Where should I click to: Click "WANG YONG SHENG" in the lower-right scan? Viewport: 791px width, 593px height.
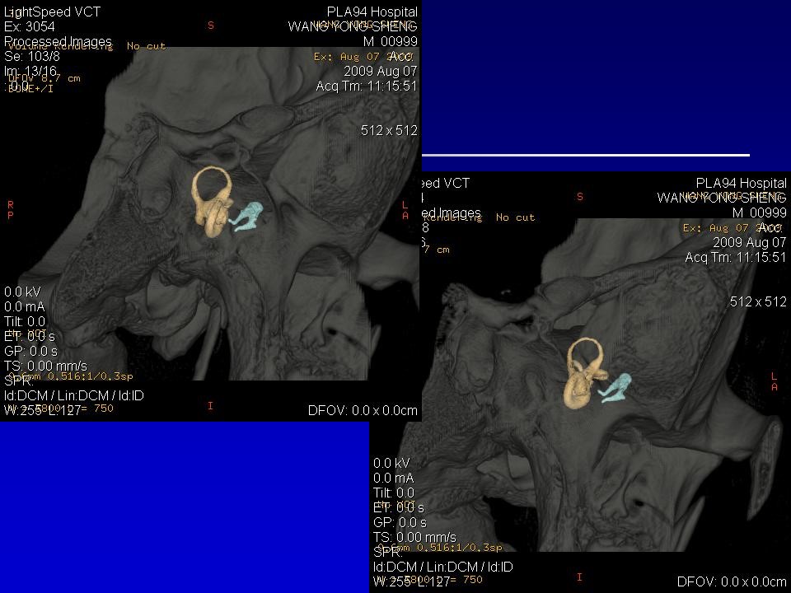[x=722, y=198]
